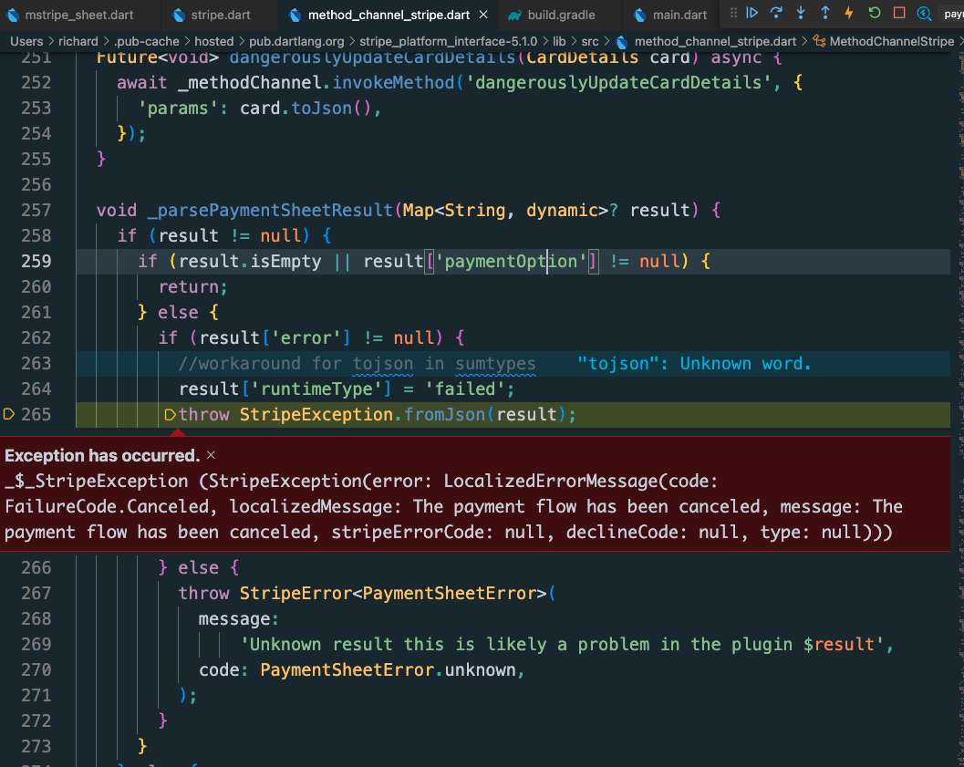Open the method_channel_stripe.dart breadcrumb

715,41
